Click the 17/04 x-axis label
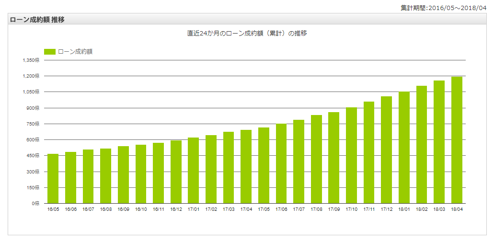Screen dimensions: 494x242 pyautogui.click(x=246, y=209)
